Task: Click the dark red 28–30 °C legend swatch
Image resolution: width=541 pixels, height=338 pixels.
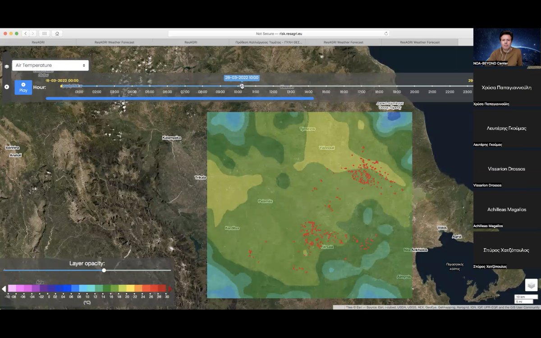Action: [x=162, y=289]
